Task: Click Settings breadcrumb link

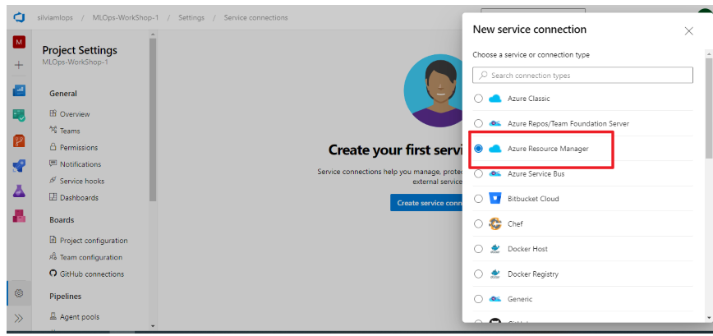Action: pos(191,18)
